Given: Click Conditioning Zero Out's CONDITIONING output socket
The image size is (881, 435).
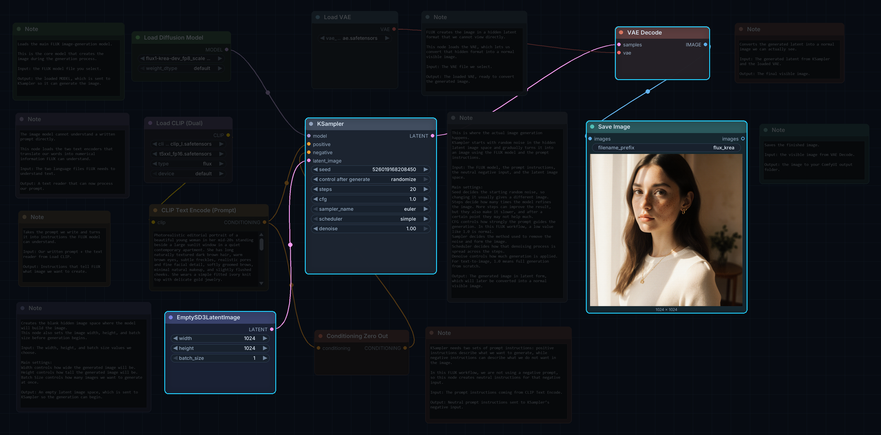Looking at the screenshot, I should click(x=405, y=348).
